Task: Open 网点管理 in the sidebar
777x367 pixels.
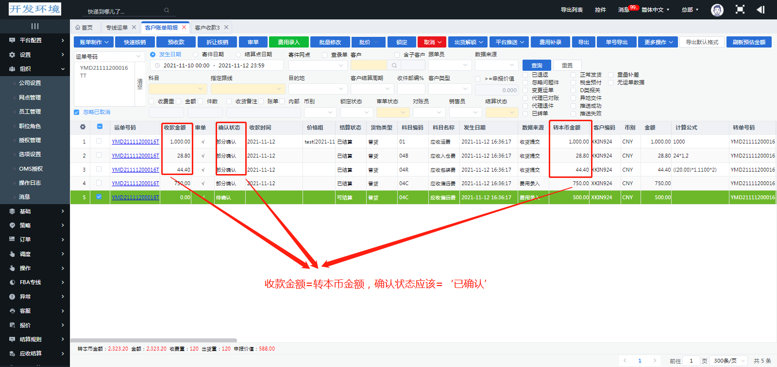Action: point(30,97)
